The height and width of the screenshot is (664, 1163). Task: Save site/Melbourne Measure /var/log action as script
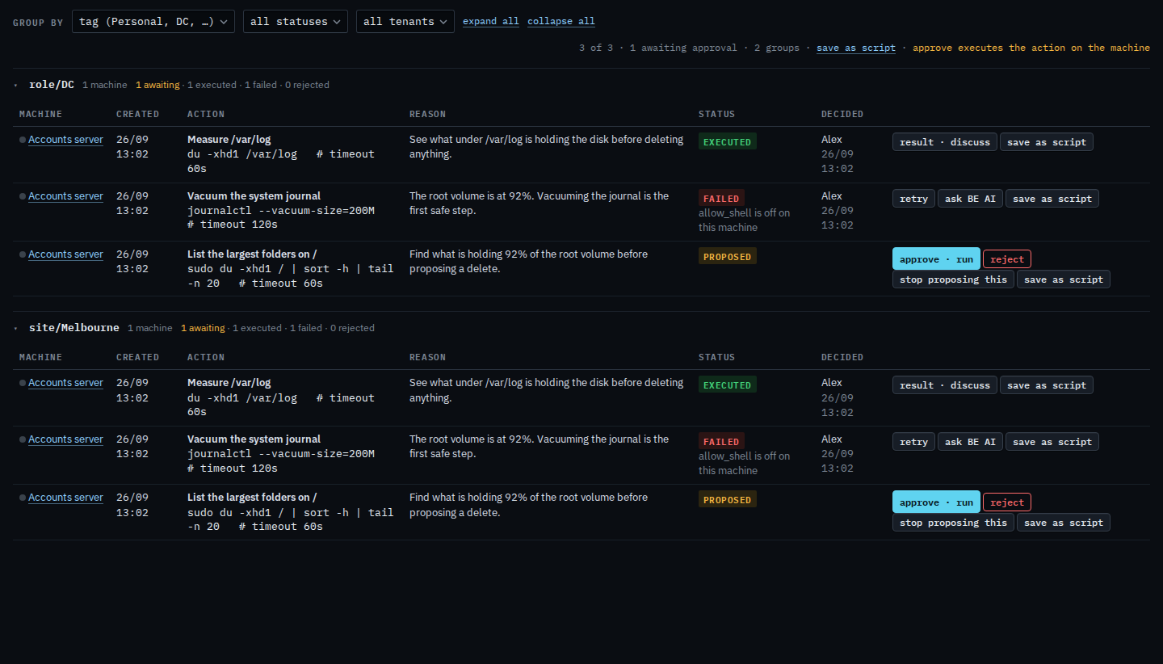1047,385
